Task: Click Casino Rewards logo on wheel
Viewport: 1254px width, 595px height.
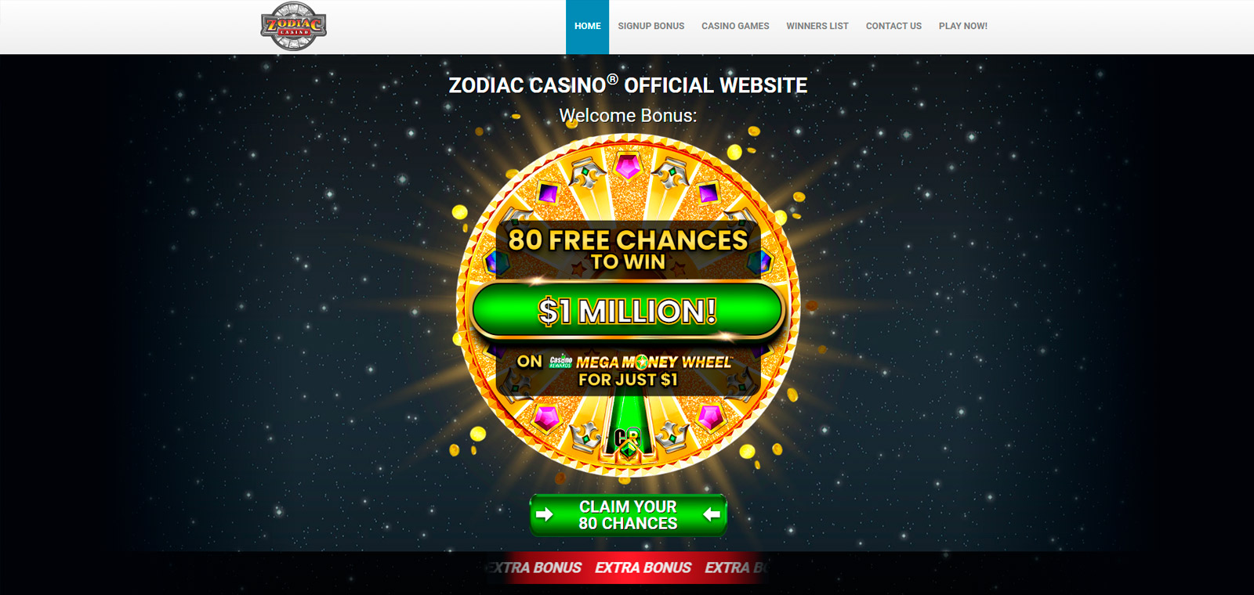Action: click(560, 362)
